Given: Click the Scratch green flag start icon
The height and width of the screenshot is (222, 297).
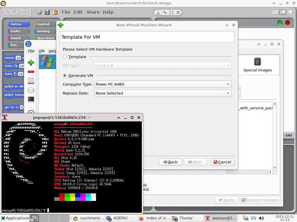Looking at the screenshot, I should click(280, 22).
